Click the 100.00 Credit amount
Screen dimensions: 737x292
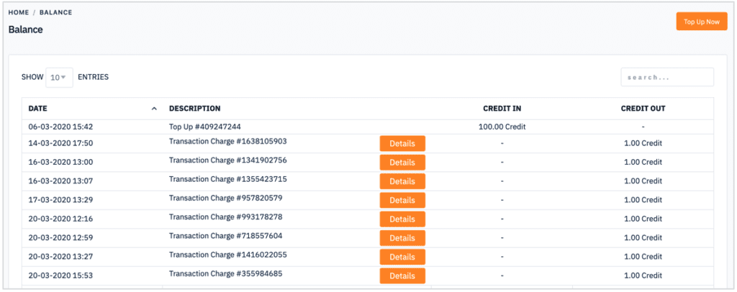tap(502, 127)
